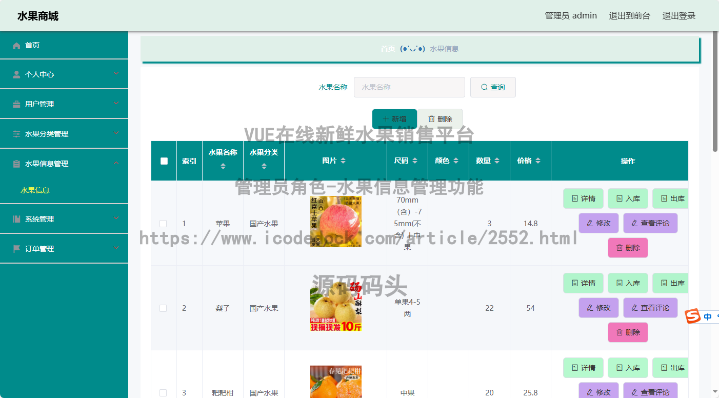
Task: Open 详情 for the 梨子 row
Action: pyautogui.click(x=583, y=283)
